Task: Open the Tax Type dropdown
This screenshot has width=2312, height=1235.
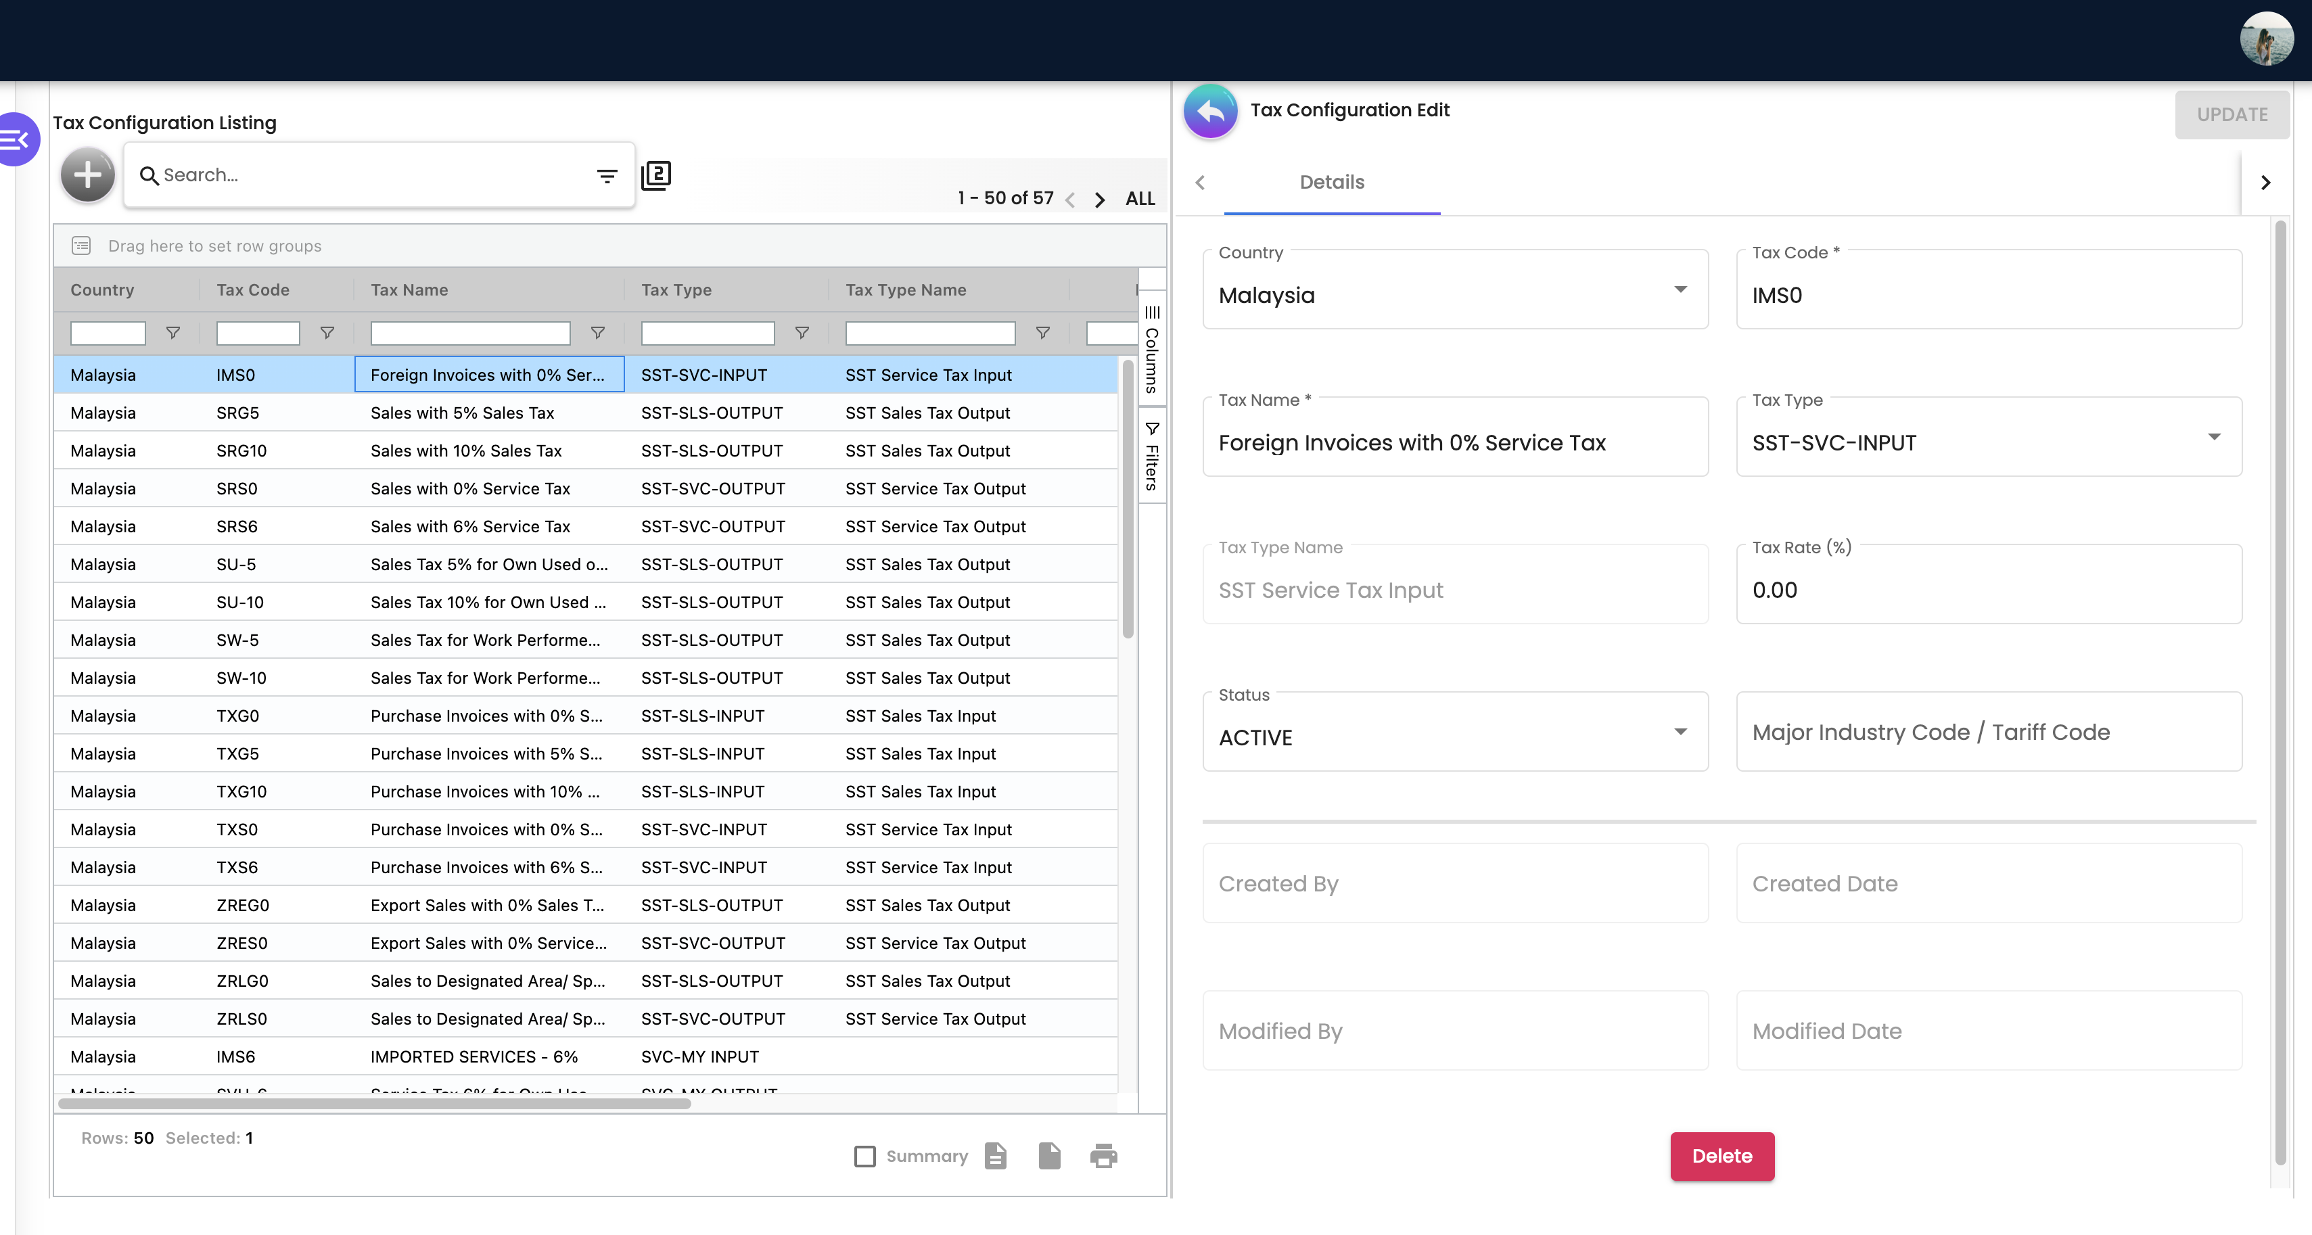Action: pos(1988,437)
